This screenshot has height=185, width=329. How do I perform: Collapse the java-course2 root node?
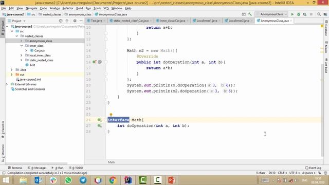click(x=7, y=26)
